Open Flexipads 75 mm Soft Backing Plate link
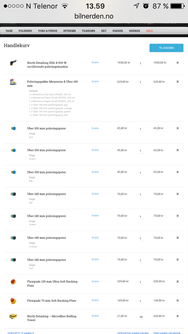188x334 pixels. (52, 301)
